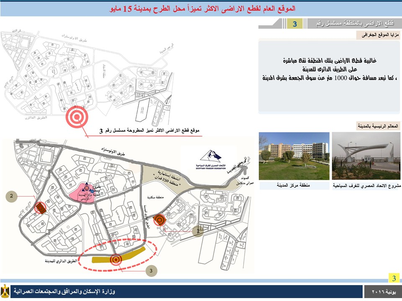The image size is (402, 301).
Task: Click the yellow page number 3 box
Action: coord(394,278)
